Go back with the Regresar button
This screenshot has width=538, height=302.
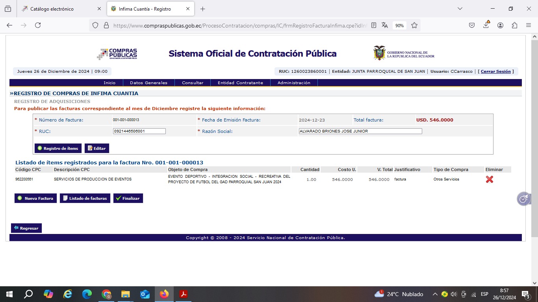[x=26, y=228]
